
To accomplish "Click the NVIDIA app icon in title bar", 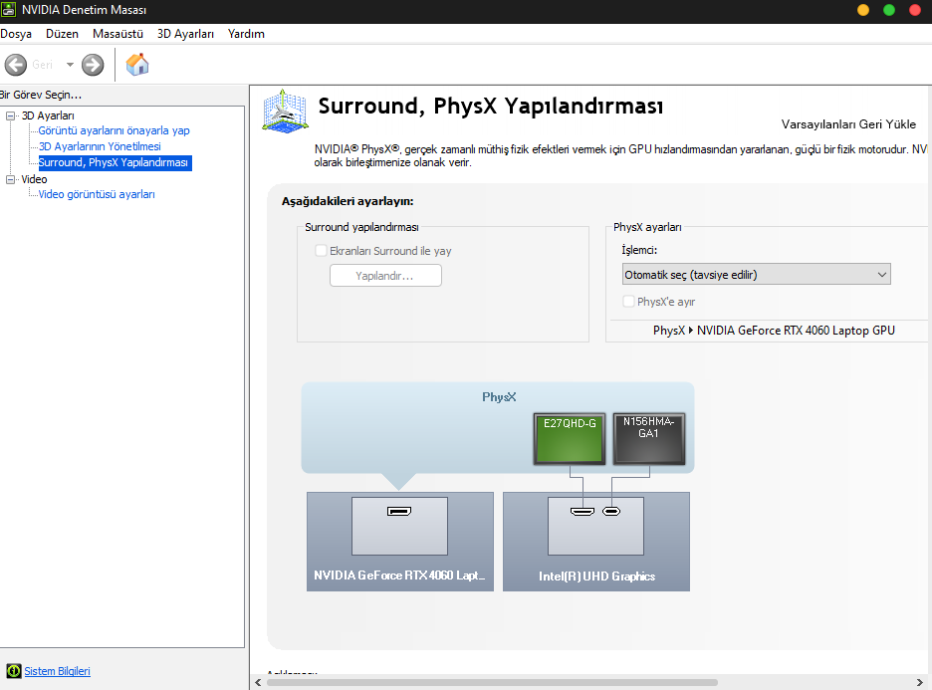I will pos(8,10).
